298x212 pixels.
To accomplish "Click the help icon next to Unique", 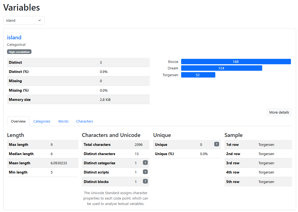I will click(216, 144).
